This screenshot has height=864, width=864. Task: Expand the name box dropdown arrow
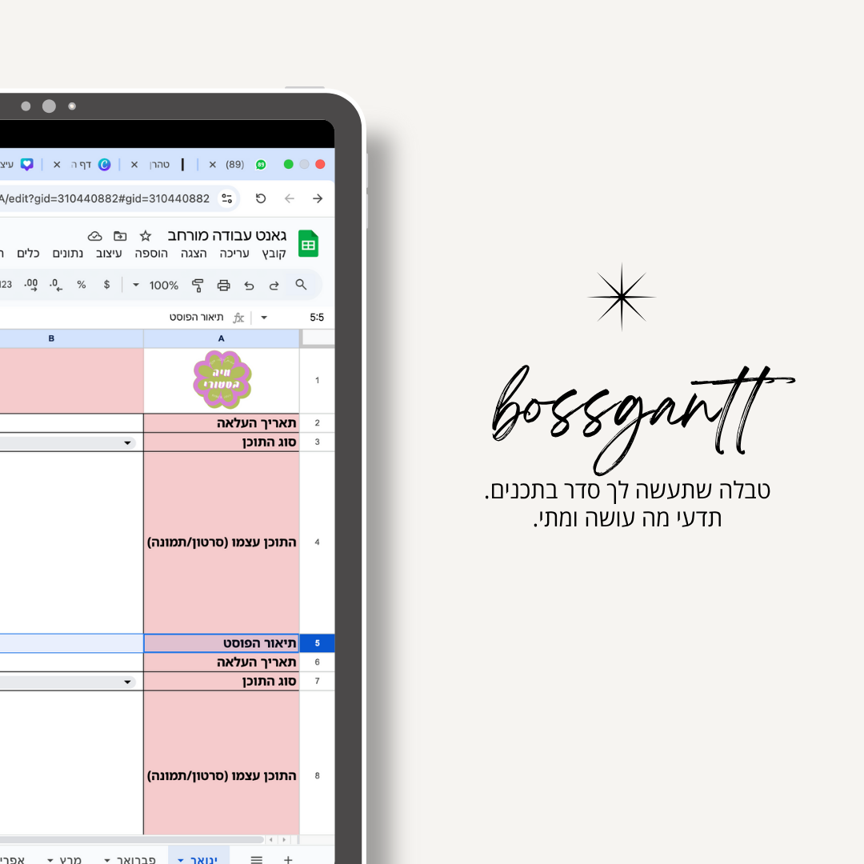pyautogui.click(x=264, y=318)
